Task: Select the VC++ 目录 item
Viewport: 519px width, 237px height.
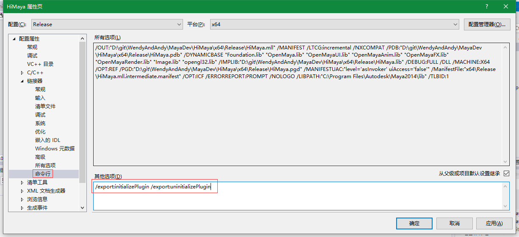Action: click(40, 64)
